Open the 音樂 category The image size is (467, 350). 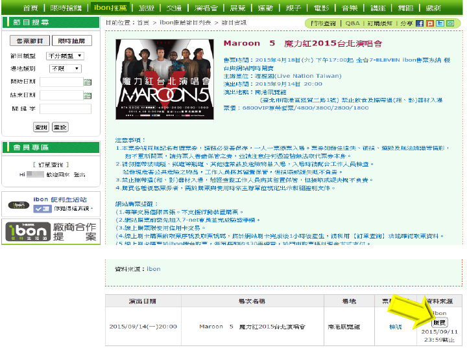[350, 8]
